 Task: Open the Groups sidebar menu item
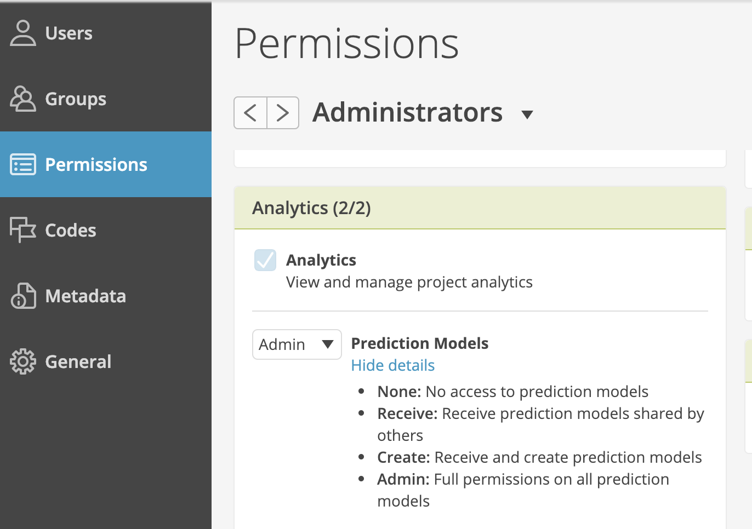pos(106,99)
